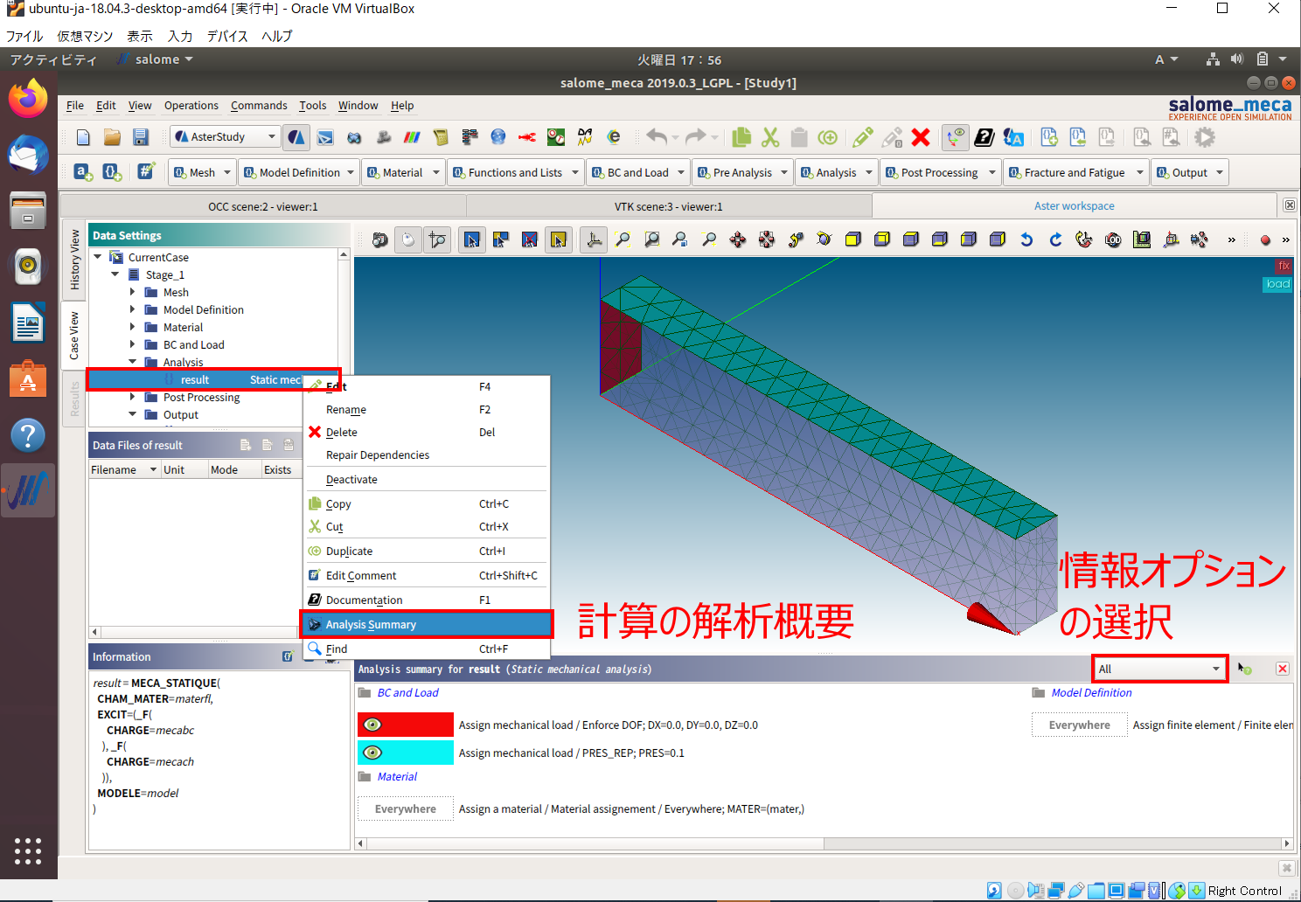The width and height of the screenshot is (1301, 902).
Task: Expand the Post Processing tree node
Action: coord(132,397)
